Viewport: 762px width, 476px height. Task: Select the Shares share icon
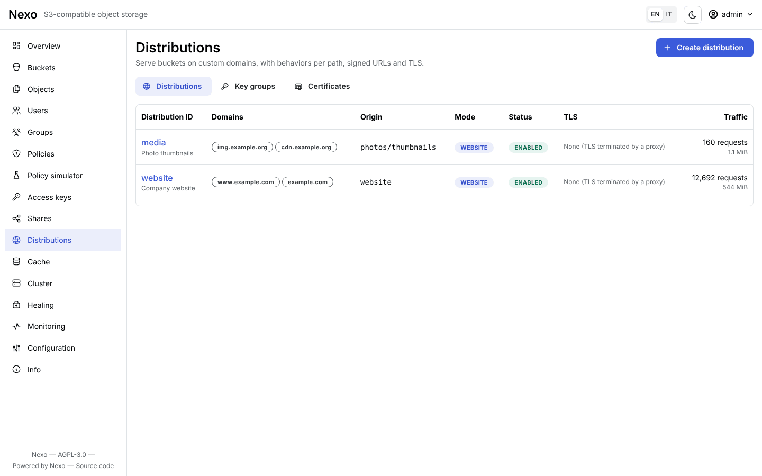click(16, 218)
